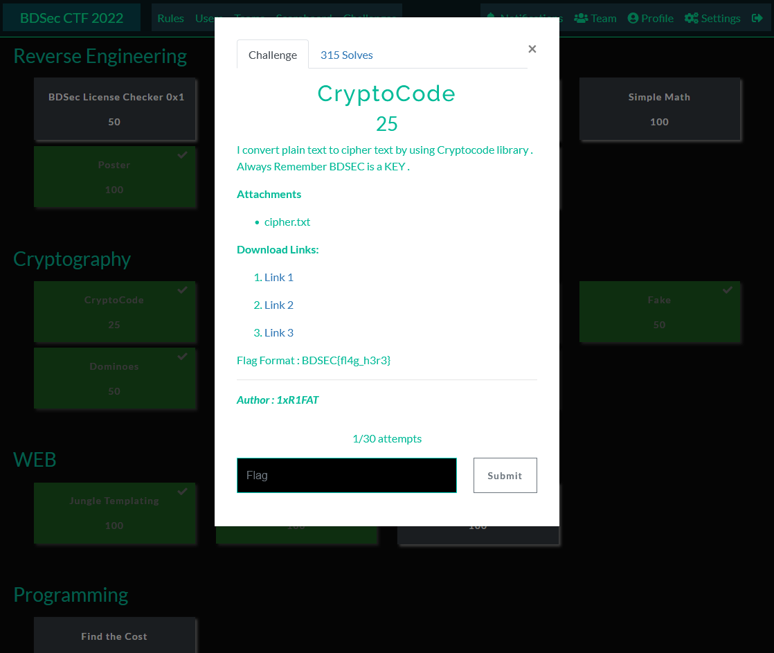
Task: Switch to the 315 Solves tab
Action: 346,54
